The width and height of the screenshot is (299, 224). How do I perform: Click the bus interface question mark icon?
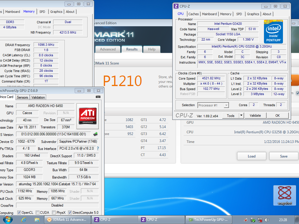pos(98,148)
